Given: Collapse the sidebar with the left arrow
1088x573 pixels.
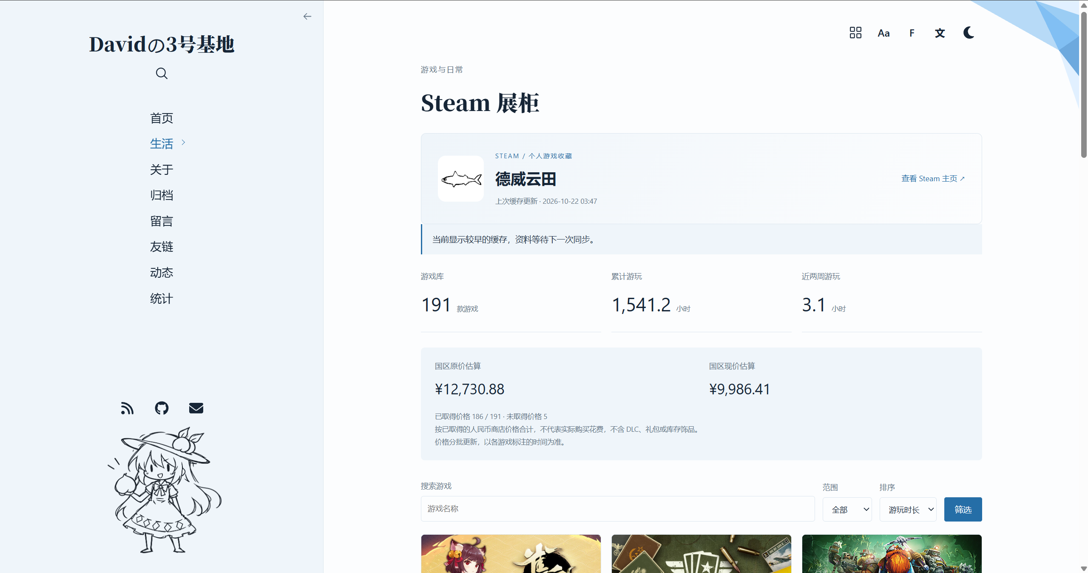Looking at the screenshot, I should coord(307,17).
